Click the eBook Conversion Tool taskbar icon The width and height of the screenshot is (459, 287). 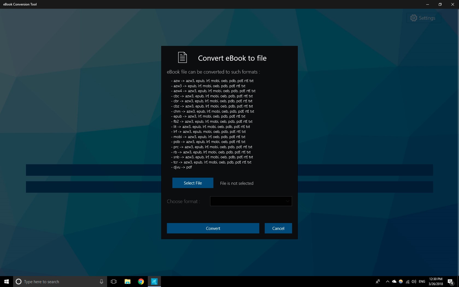click(154, 282)
